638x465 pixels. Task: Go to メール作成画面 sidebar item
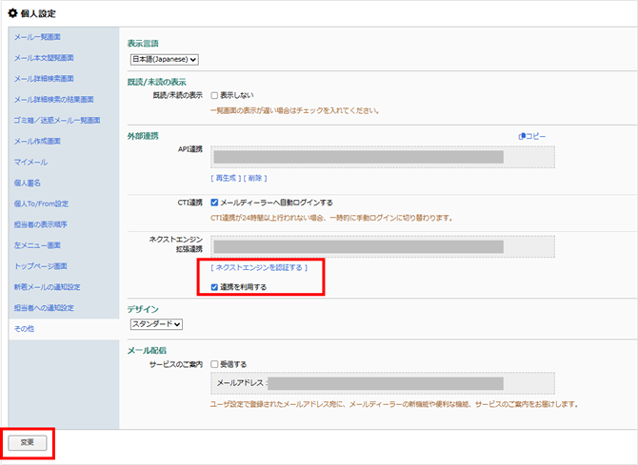37,141
